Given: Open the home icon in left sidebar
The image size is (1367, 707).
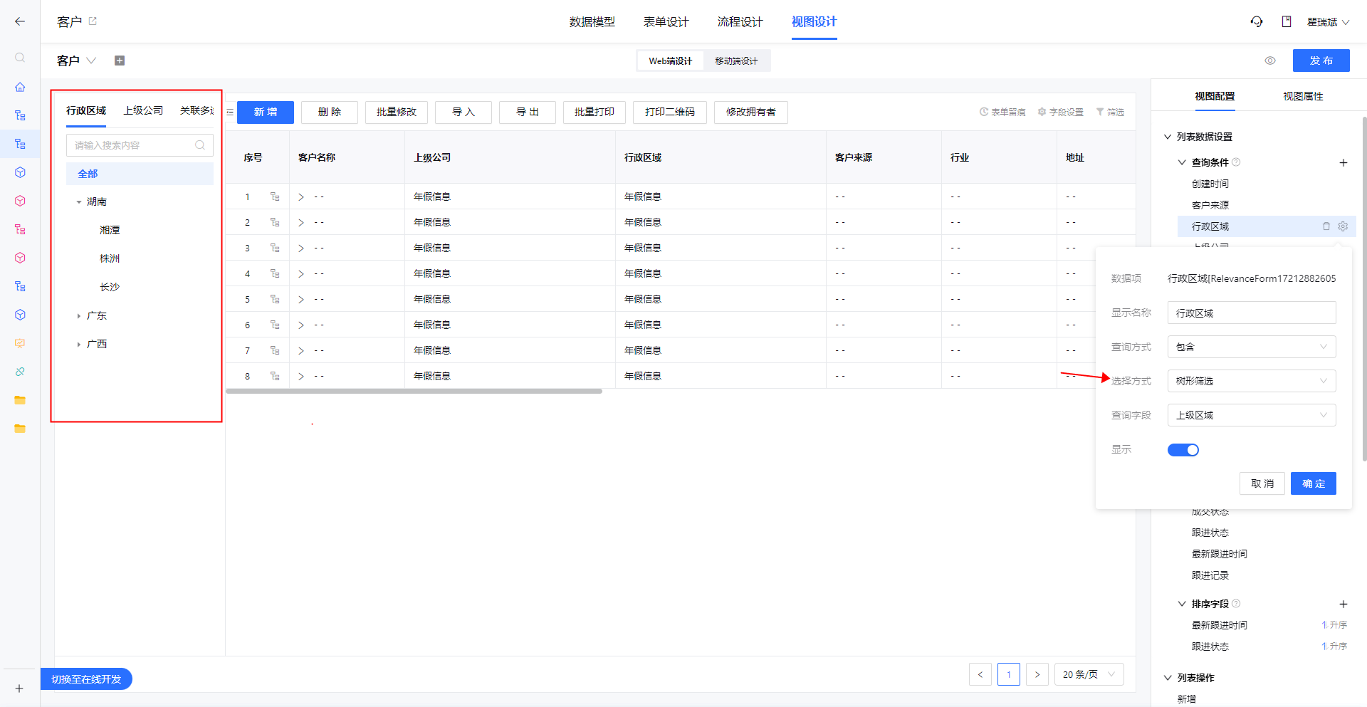Looking at the screenshot, I should [20, 87].
